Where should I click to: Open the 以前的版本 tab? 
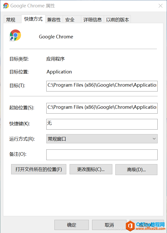(x=117, y=20)
